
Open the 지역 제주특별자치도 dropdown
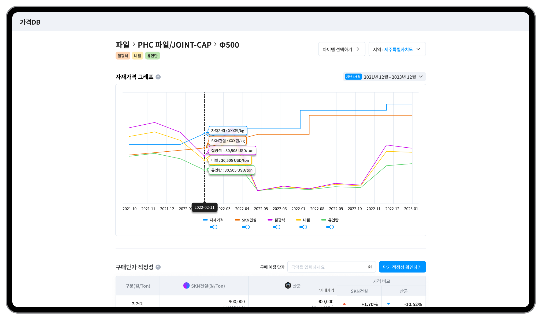point(397,49)
